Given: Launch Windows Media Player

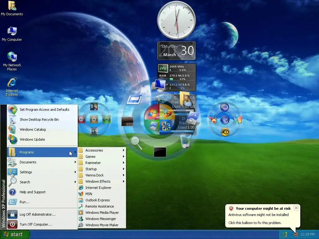Looking at the screenshot, I should point(102,213).
